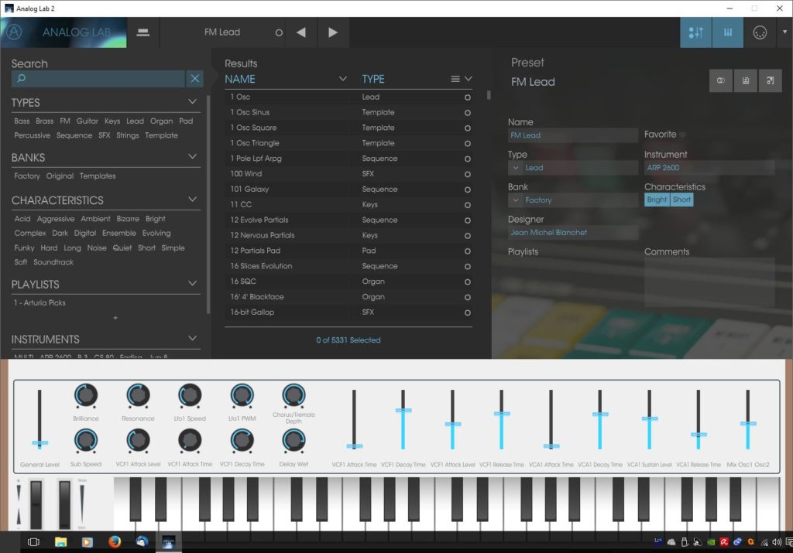
Task: Click the Avira icon in system tray
Action: (724, 542)
